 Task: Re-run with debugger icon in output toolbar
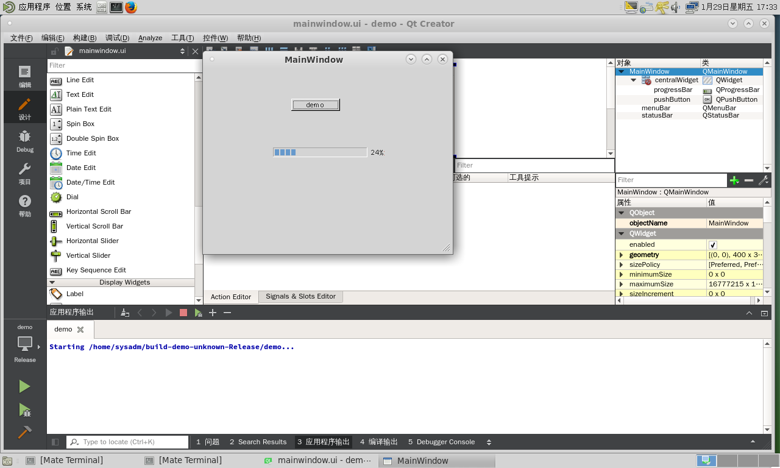198,313
